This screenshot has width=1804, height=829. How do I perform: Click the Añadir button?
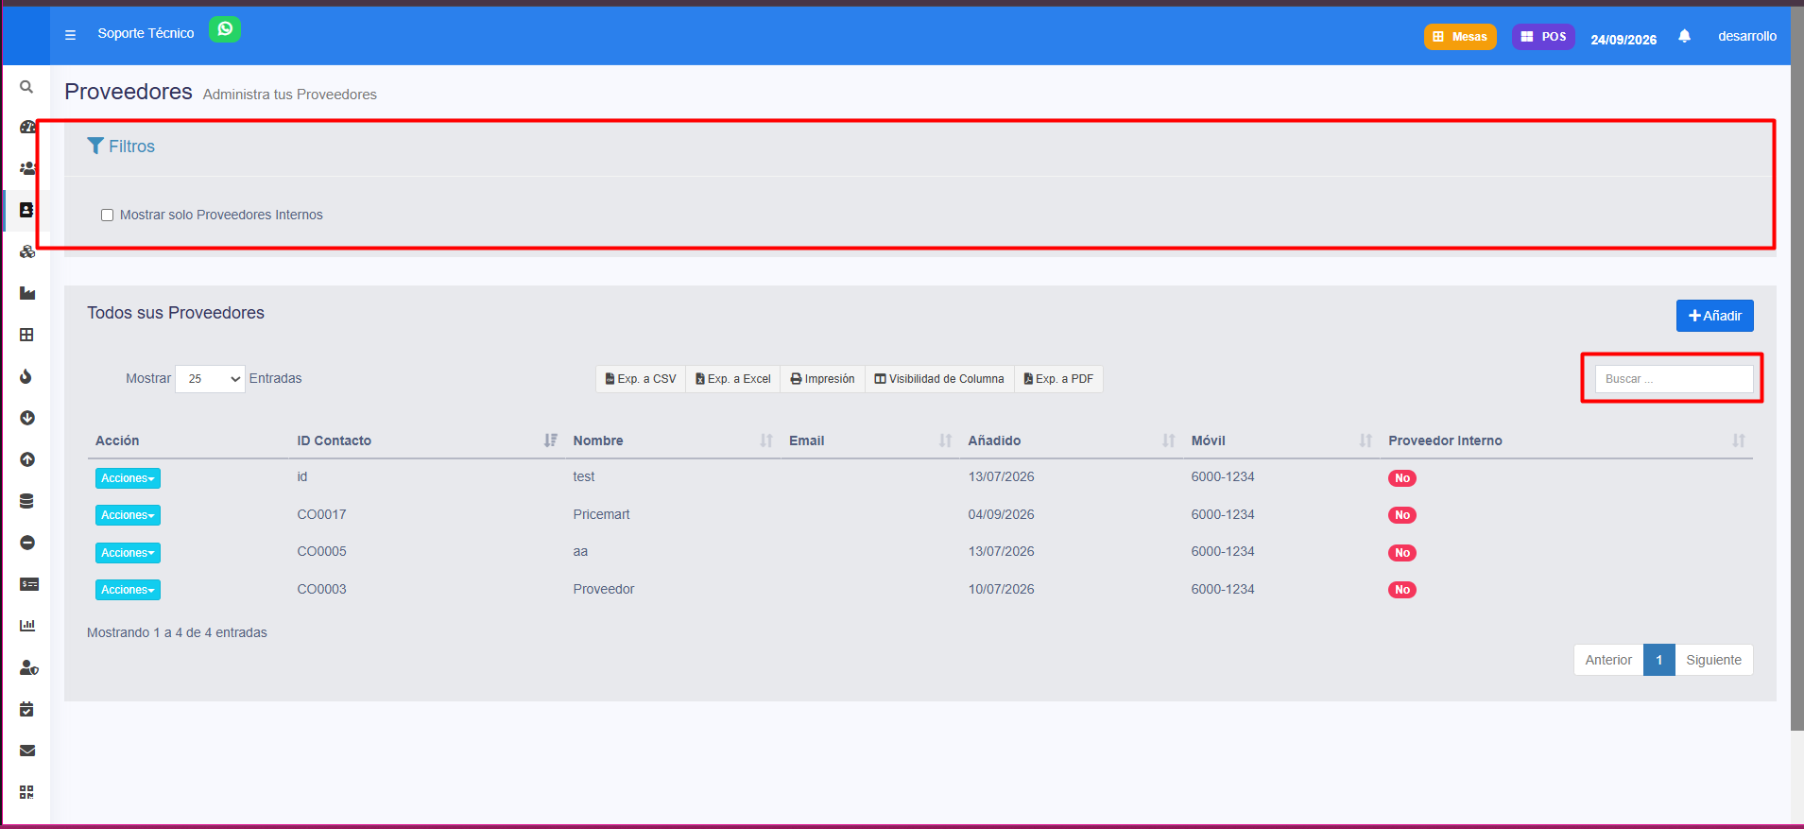coord(1714,316)
